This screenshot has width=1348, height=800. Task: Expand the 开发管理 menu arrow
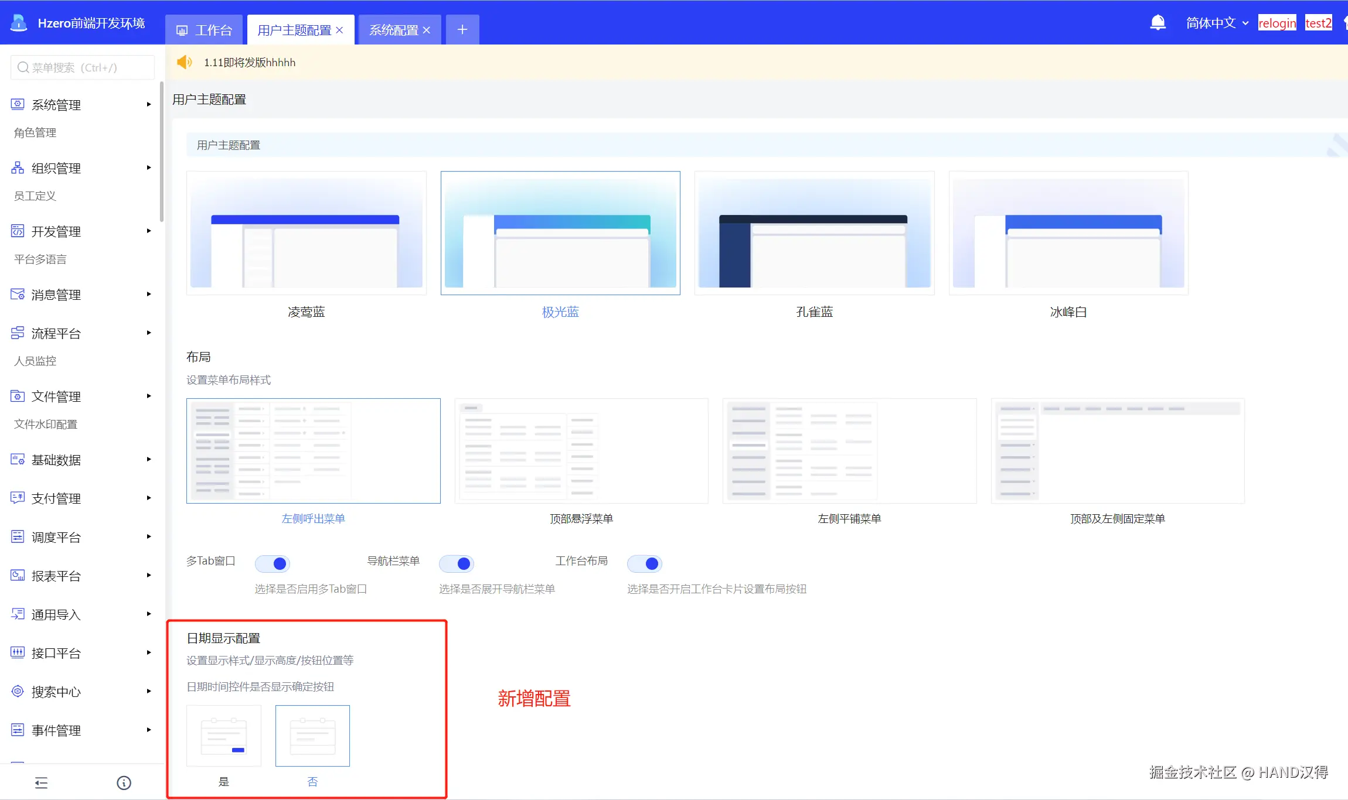click(149, 231)
